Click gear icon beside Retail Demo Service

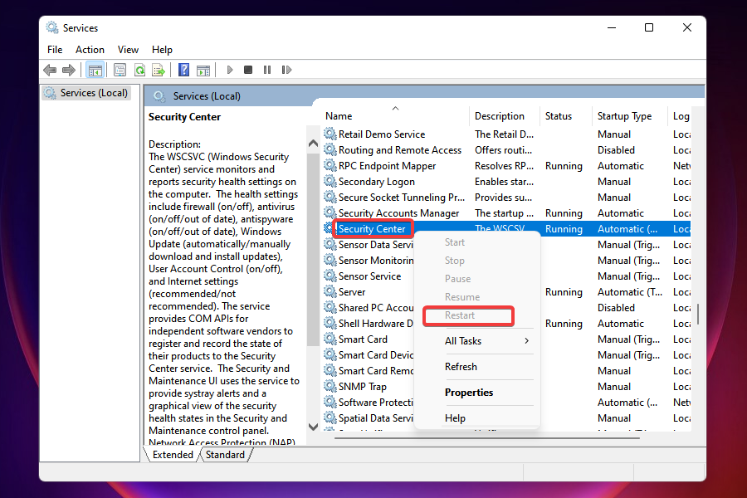point(330,134)
